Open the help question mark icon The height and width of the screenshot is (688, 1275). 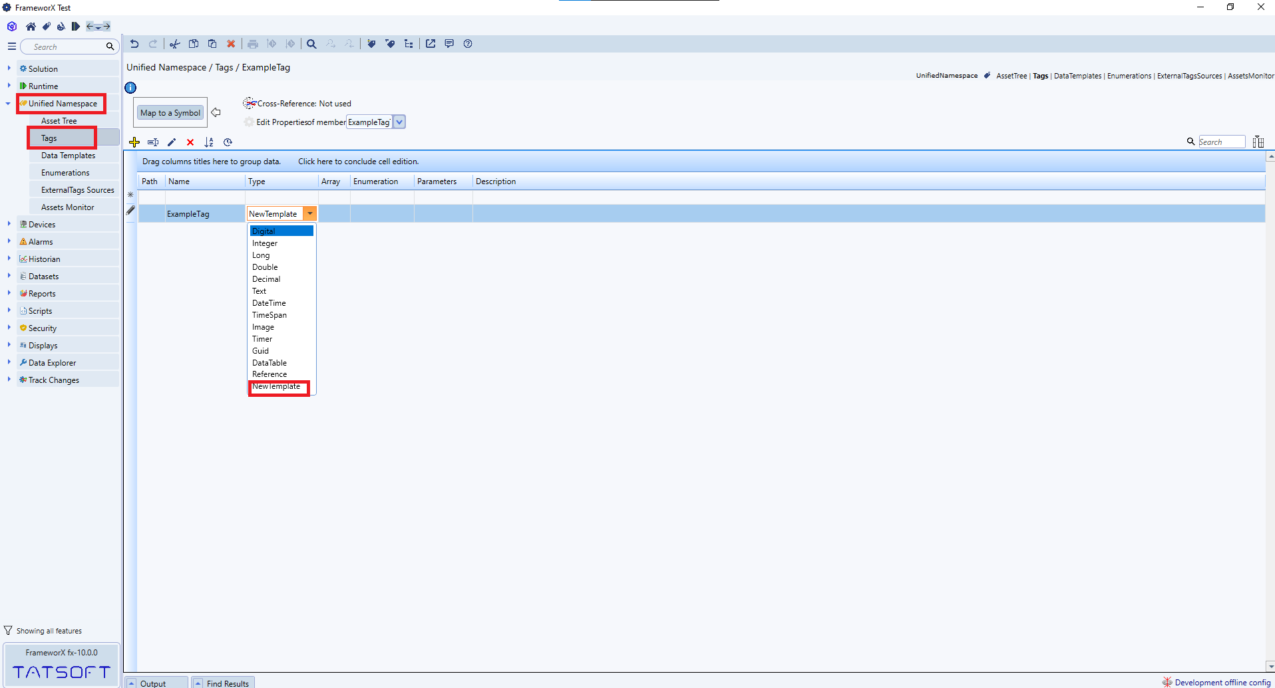pyautogui.click(x=468, y=44)
